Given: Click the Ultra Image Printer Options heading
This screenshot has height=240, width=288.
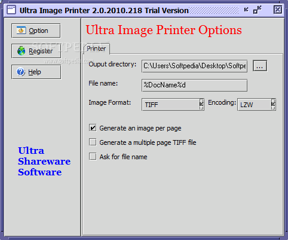Looking at the screenshot, I should (x=164, y=30).
